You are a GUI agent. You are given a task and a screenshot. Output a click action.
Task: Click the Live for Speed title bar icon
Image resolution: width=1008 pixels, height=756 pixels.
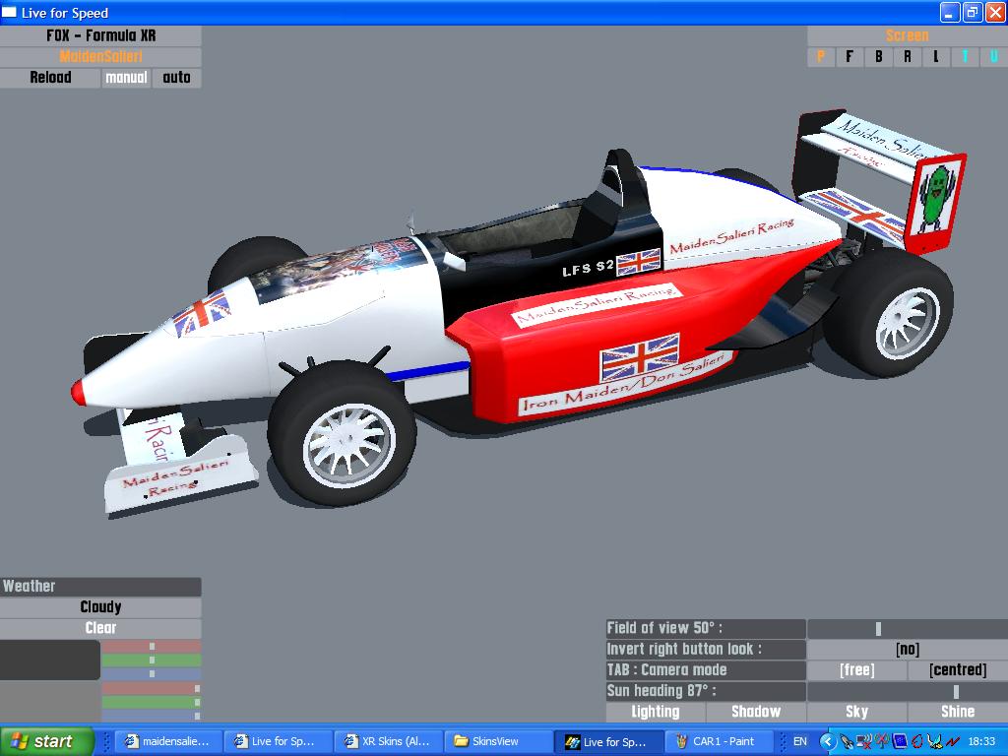(x=9, y=12)
